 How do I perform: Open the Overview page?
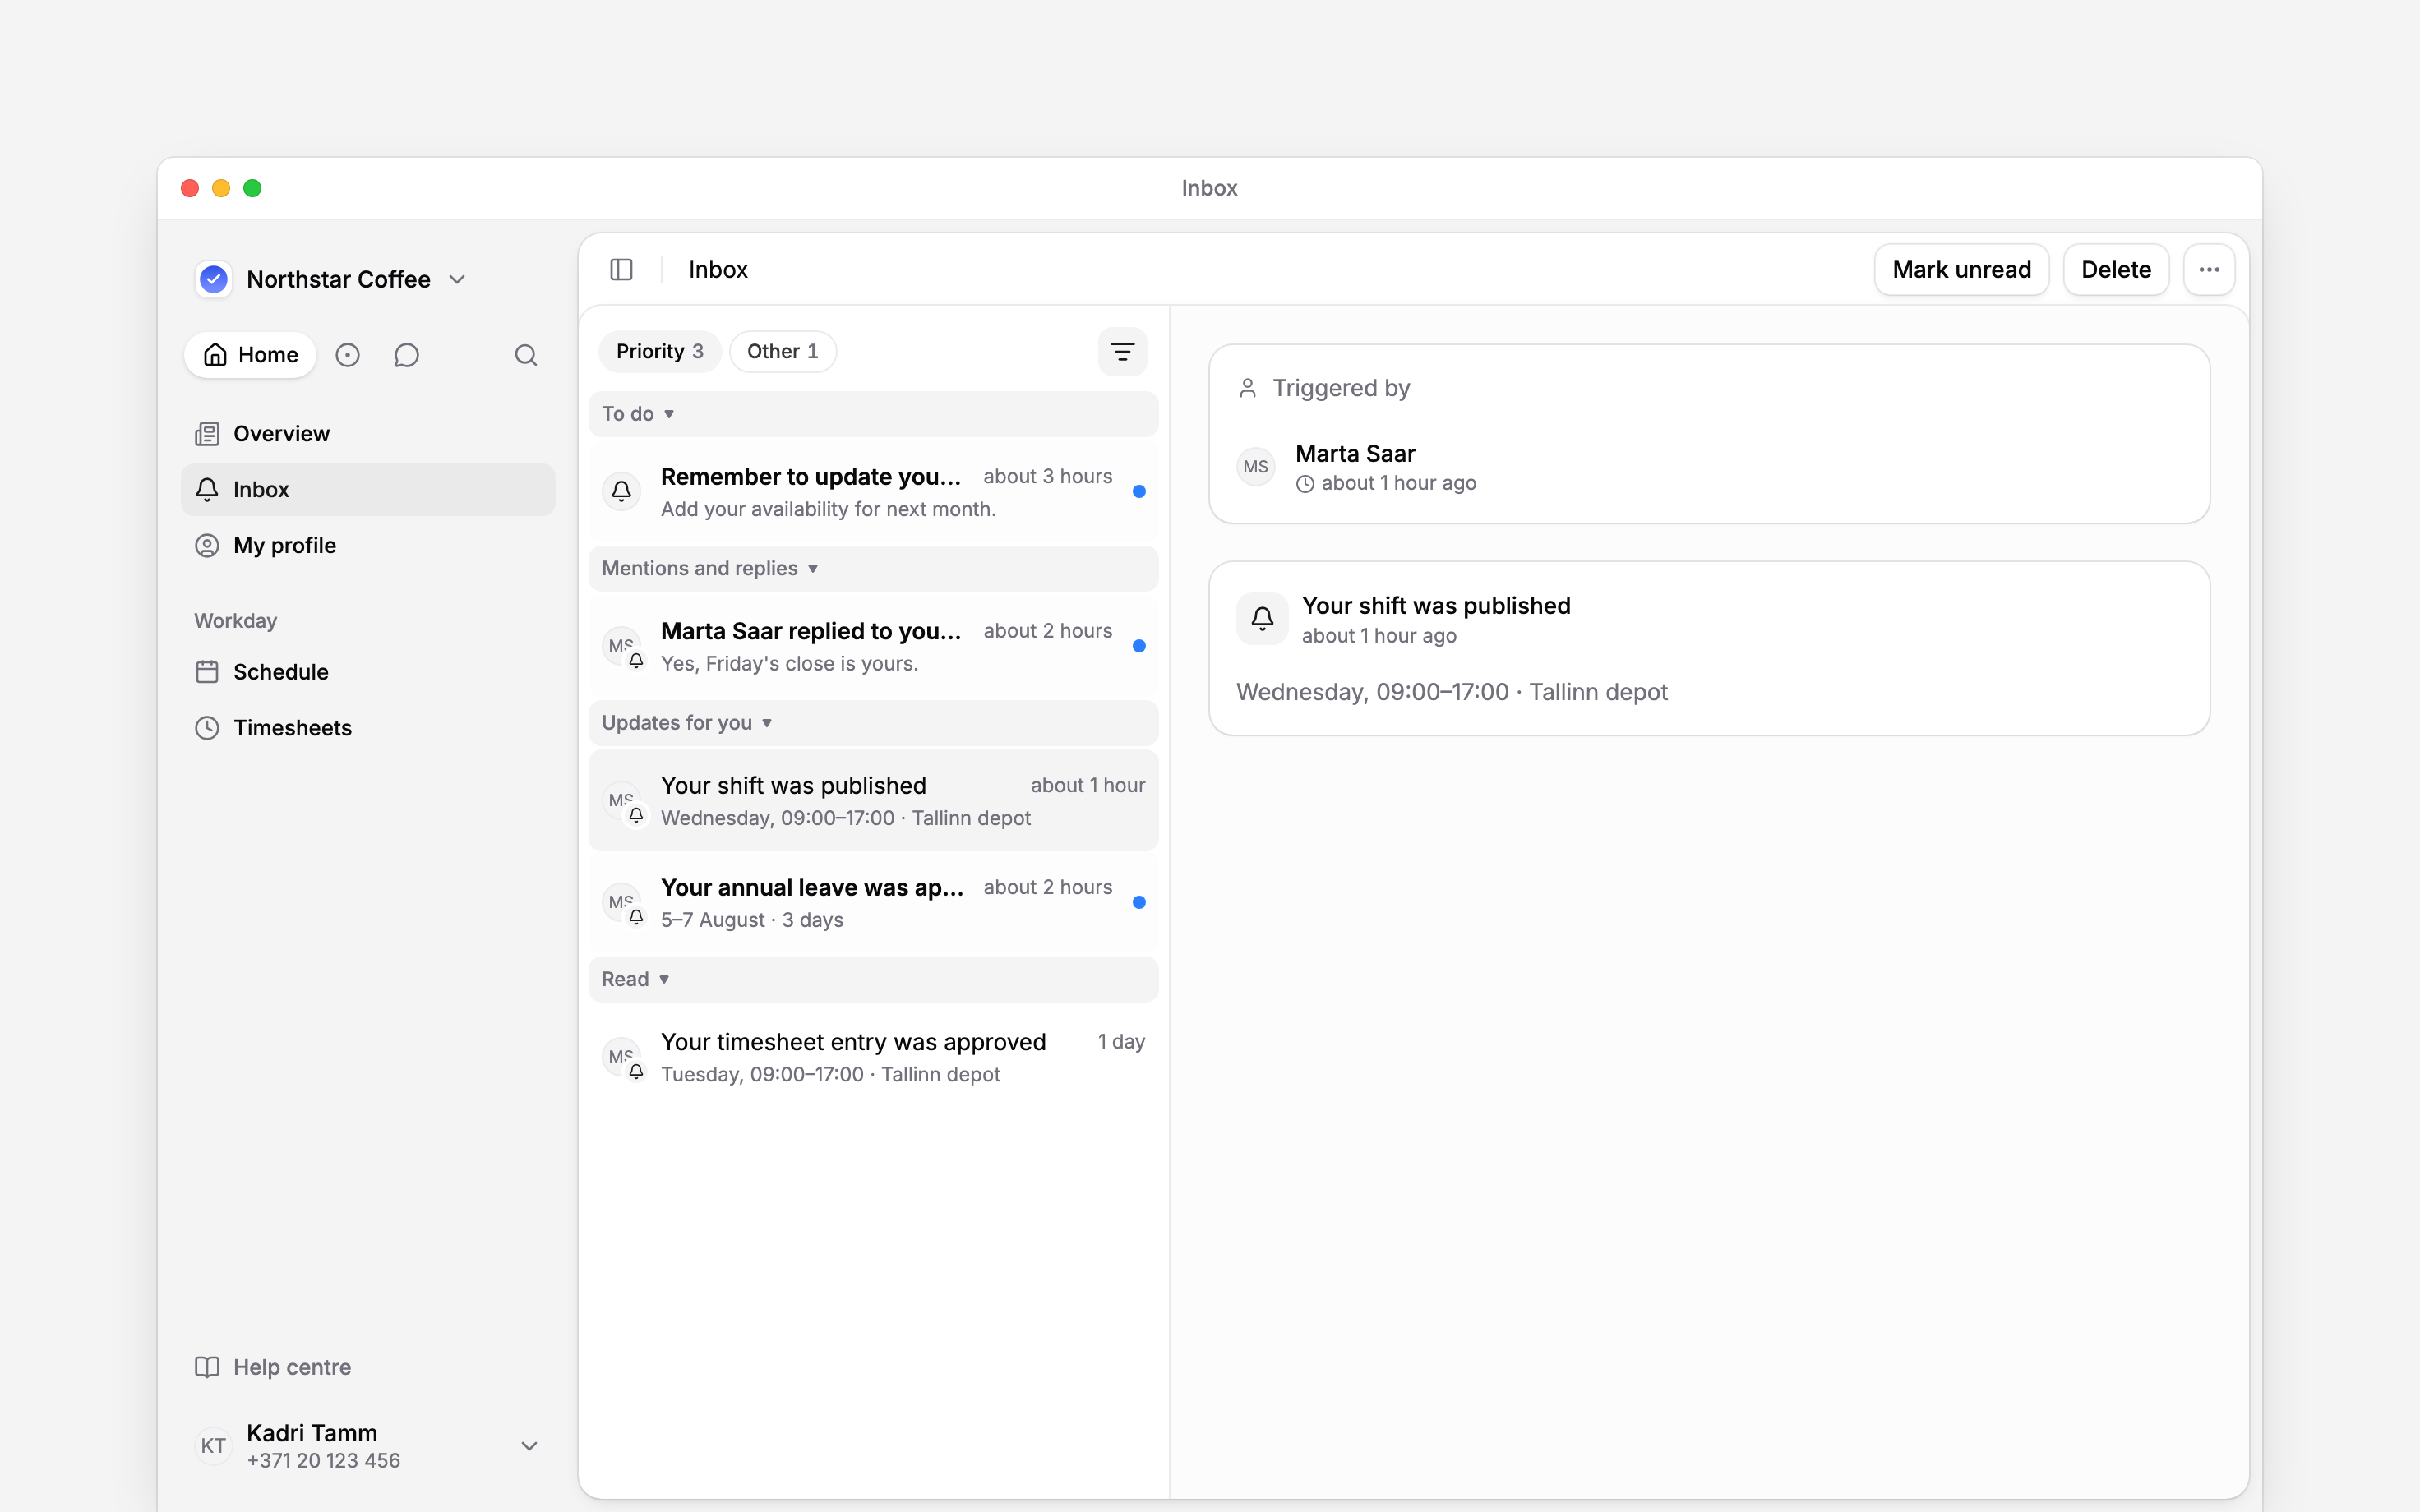click(368, 434)
